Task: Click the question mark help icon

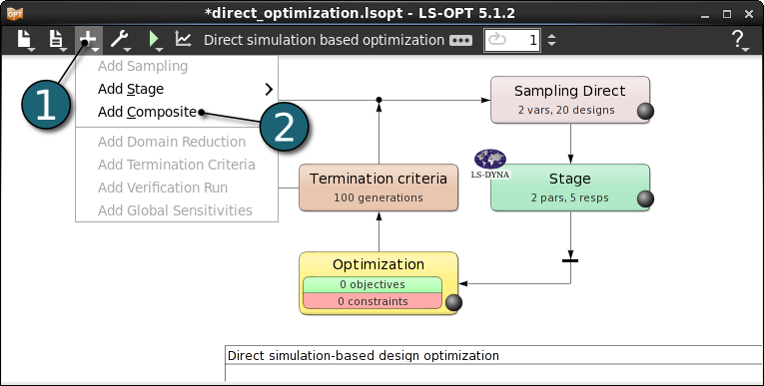Action: [x=739, y=40]
